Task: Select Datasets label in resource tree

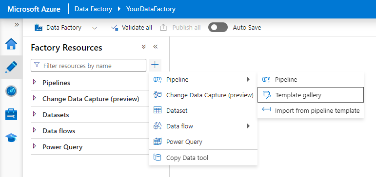Action: (x=56, y=115)
